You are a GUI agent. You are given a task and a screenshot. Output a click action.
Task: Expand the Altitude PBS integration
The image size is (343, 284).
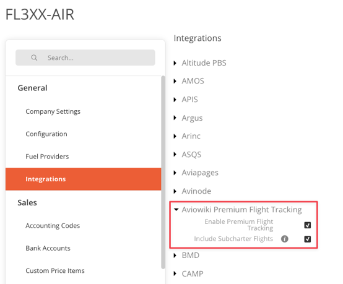click(x=175, y=63)
